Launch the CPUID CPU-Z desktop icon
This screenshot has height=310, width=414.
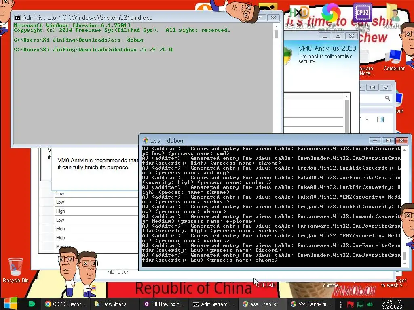(x=362, y=17)
